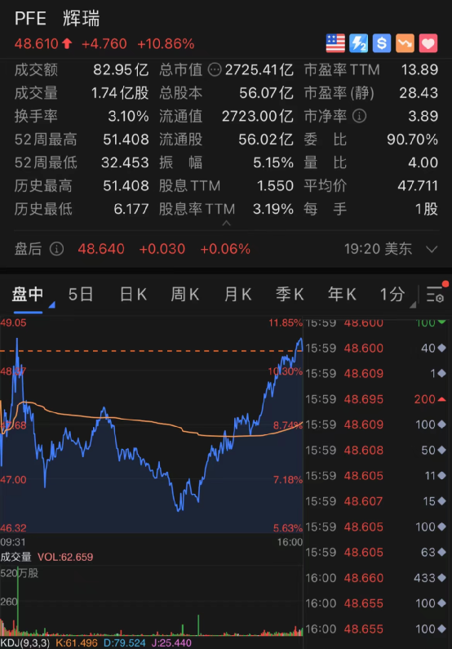Tap the 平均价 47.711 value

418,186
